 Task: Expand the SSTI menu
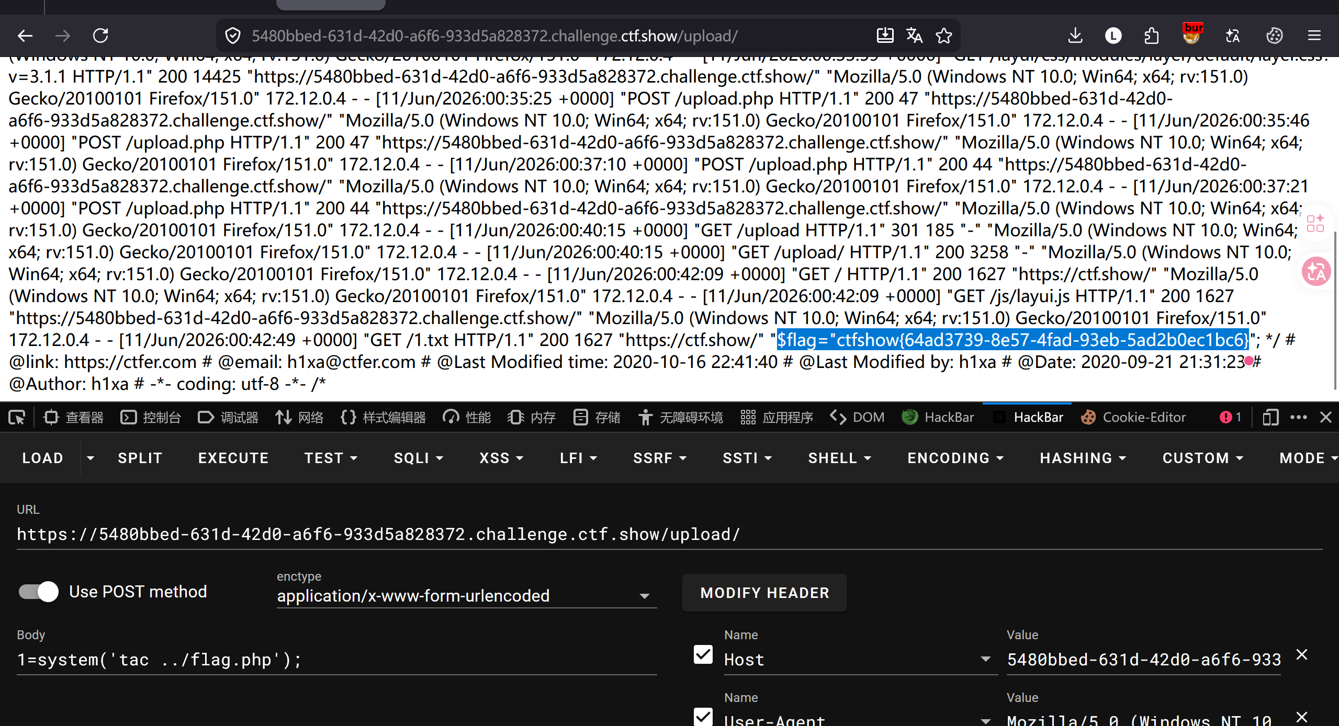tap(747, 458)
